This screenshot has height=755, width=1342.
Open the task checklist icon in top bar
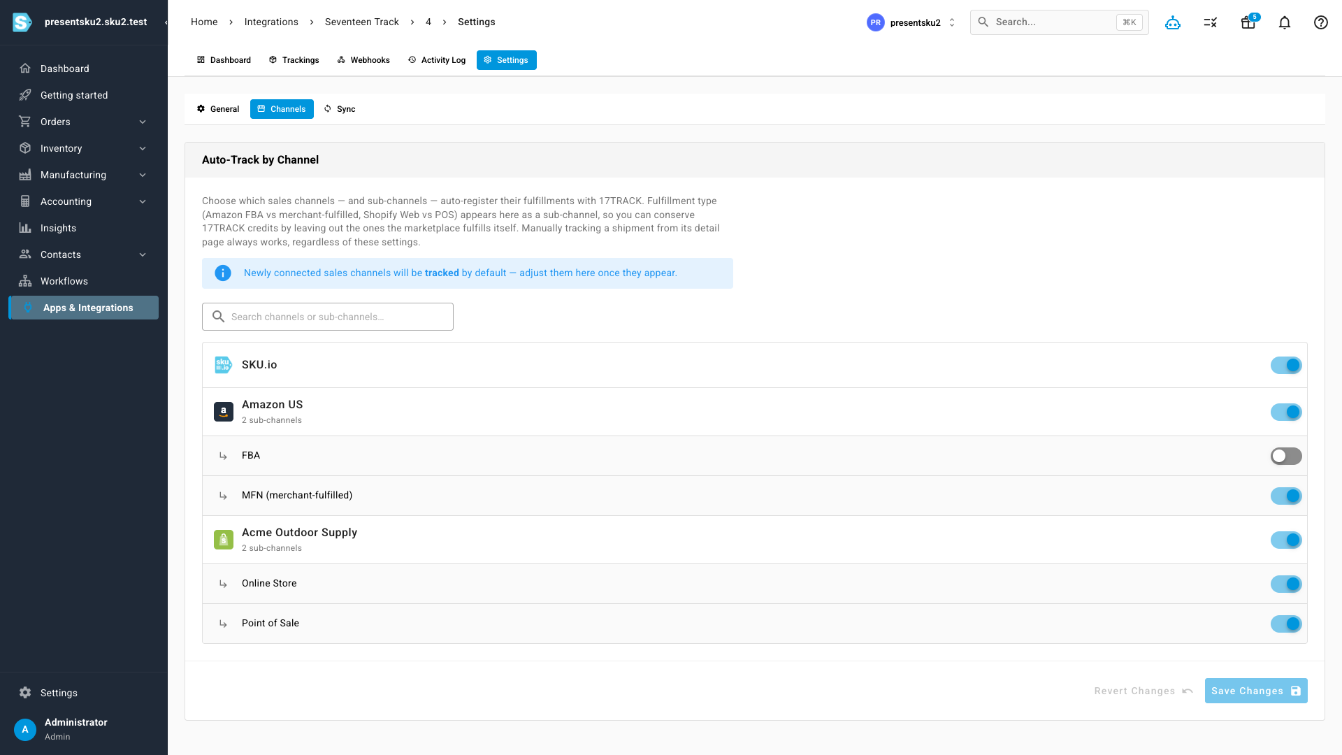click(1211, 22)
